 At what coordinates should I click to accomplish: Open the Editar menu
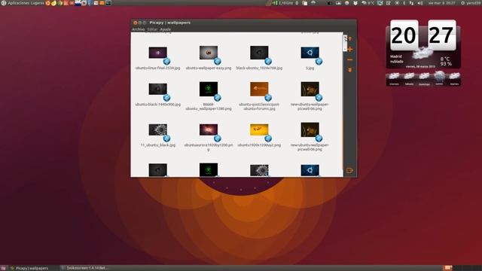click(x=152, y=29)
